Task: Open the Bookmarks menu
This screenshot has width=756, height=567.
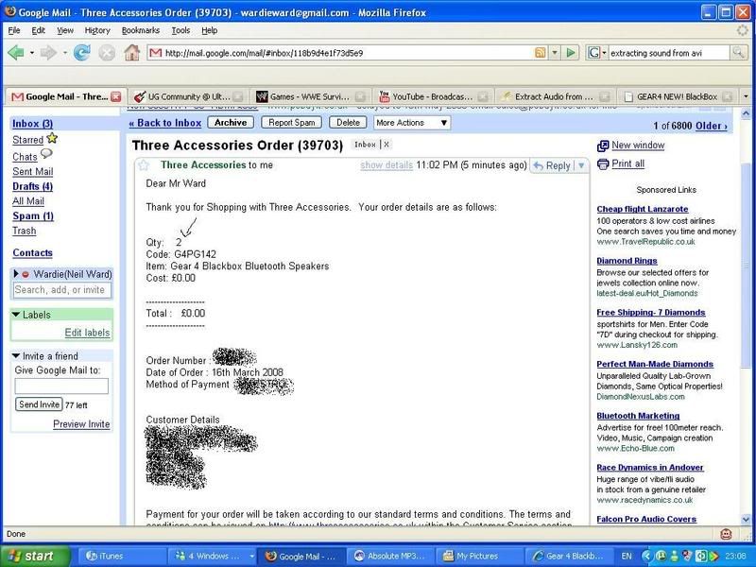Action: (140, 30)
